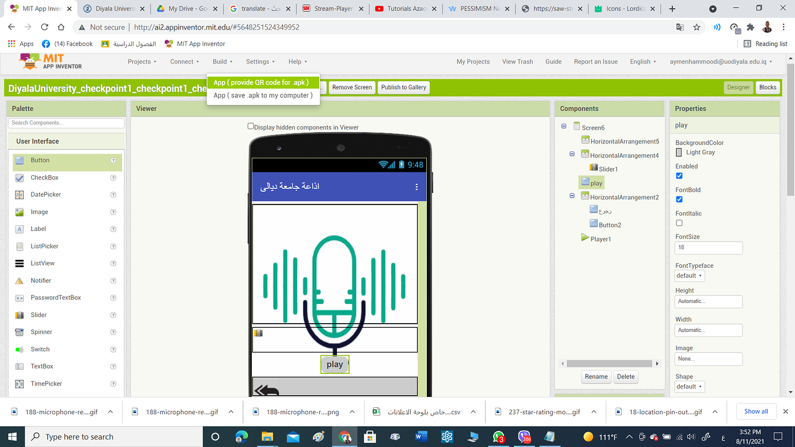The width and height of the screenshot is (795, 447).
Task: Open the FontTypeface dropdown
Action: click(x=689, y=275)
